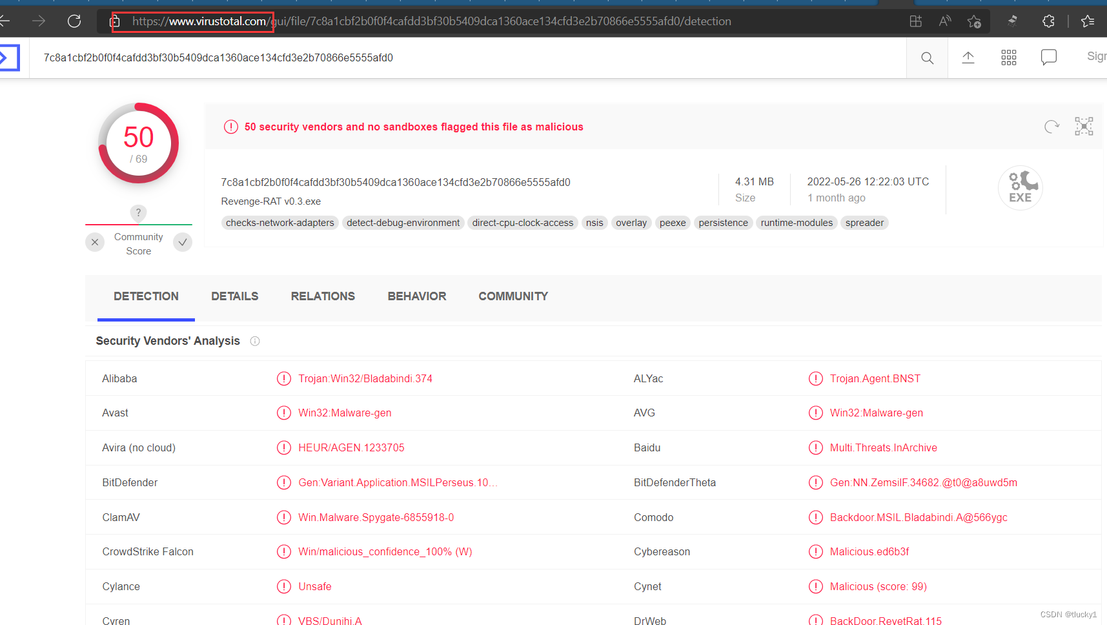
Task: Vote file as harmless with checkmark button
Action: pos(183,242)
